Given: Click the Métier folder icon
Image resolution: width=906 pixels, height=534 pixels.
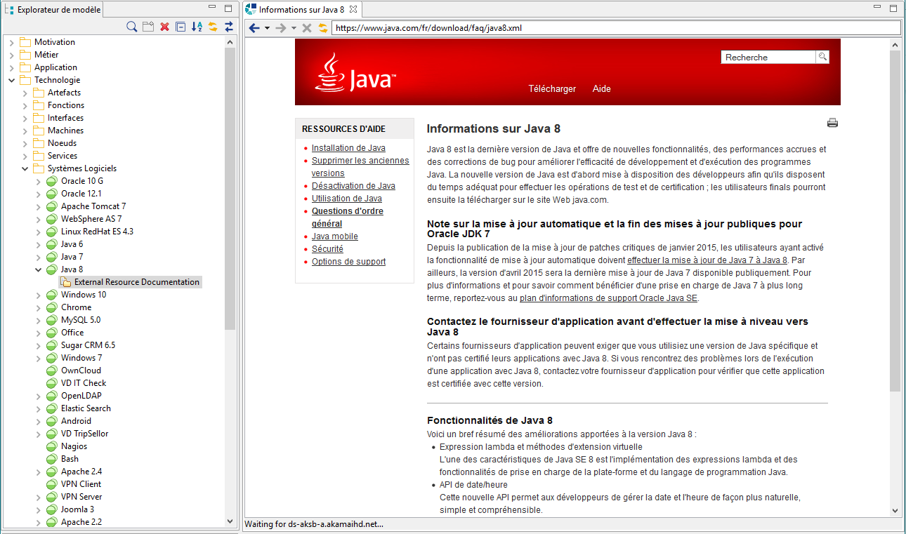Looking at the screenshot, I should point(25,55).
